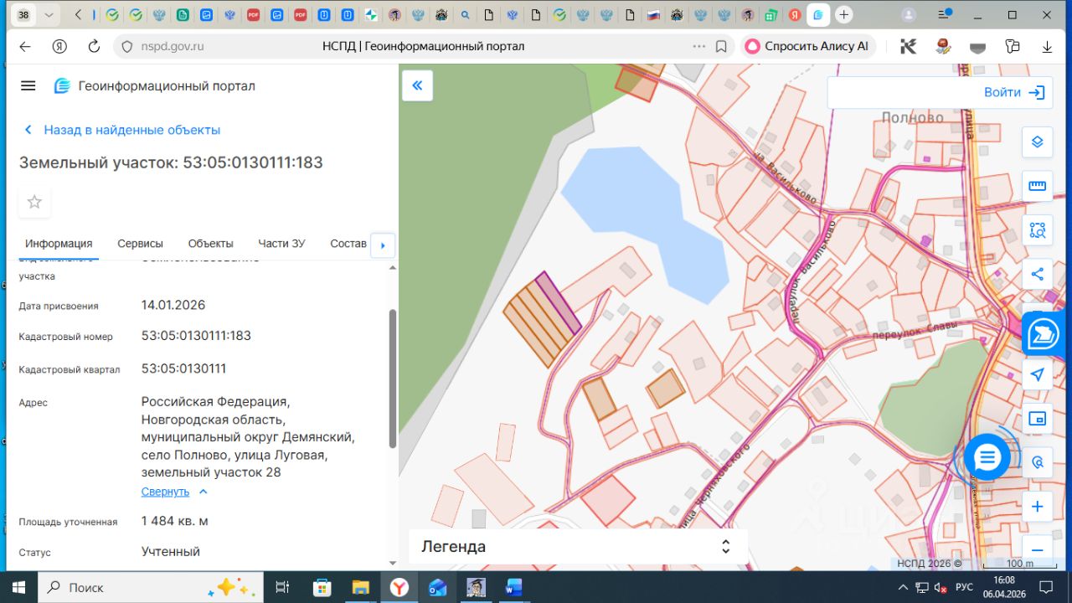Collapse the address via Свернуть
Screen dimensions: 1072x603
(165, 492)
